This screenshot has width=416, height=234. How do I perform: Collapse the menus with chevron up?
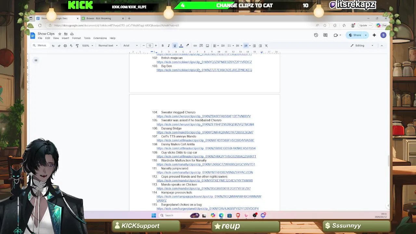pyautogui.click(x=382, y=45)
